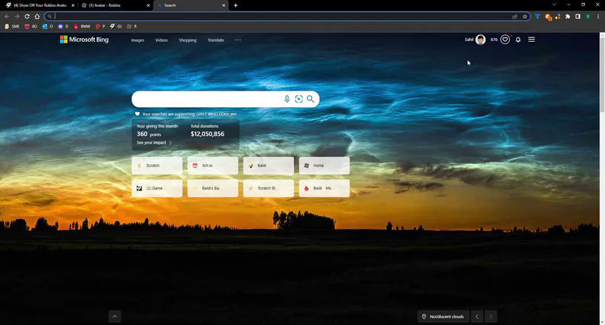Click the browser home button
Viewport: 605px width, 325px height.
pyautogui.click(x=37, y=16)
